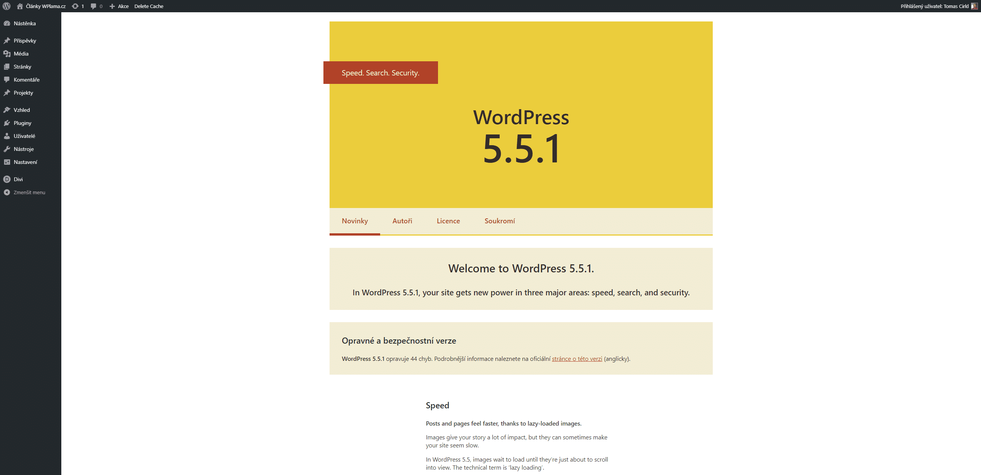Screen dimensions: 981x475
Task: Click the Pluginy plug icon
Action: pos(7,123)
